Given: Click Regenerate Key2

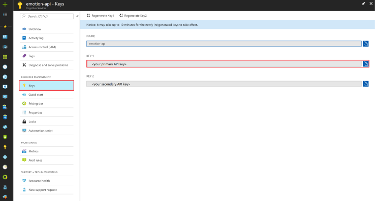Looking at the screenshot, I should 133,16.
